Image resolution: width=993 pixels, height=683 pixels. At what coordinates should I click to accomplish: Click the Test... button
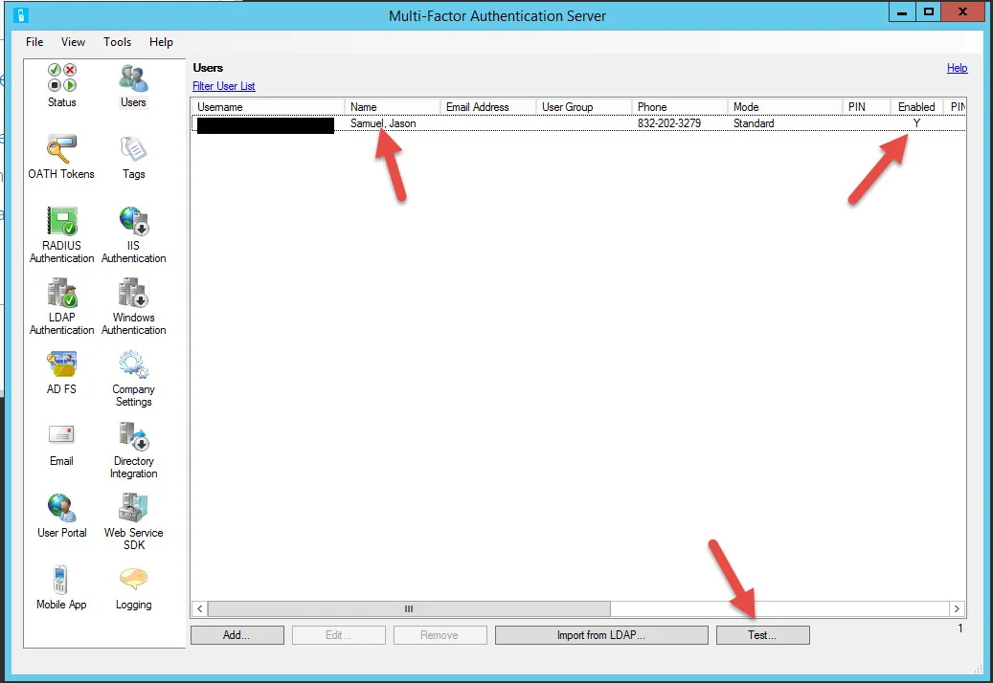tap(762, 635)
